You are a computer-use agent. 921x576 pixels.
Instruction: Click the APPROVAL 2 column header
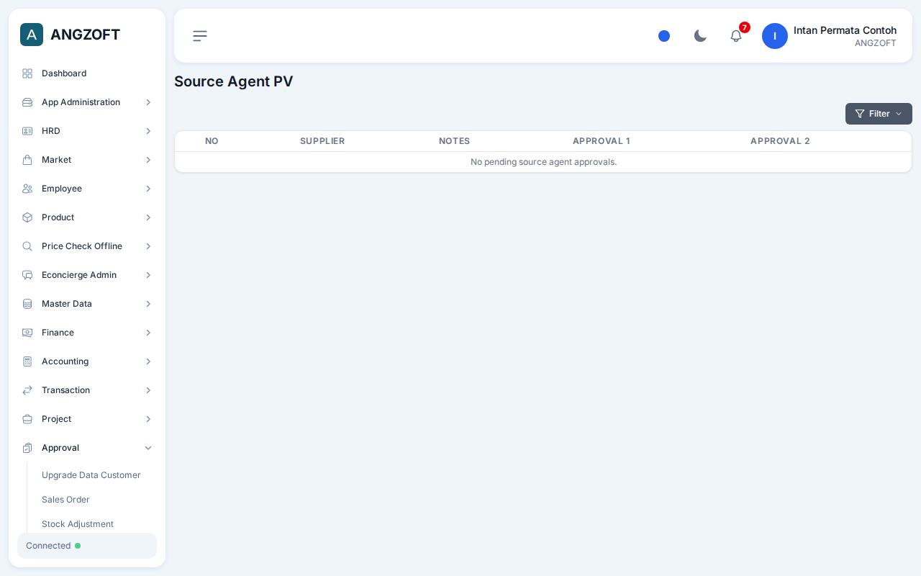pos(780,141)
